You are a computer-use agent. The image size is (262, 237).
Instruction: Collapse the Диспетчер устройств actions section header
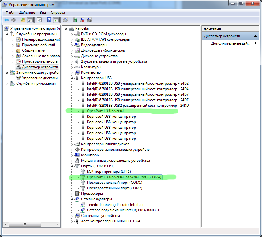coord(256,36)
